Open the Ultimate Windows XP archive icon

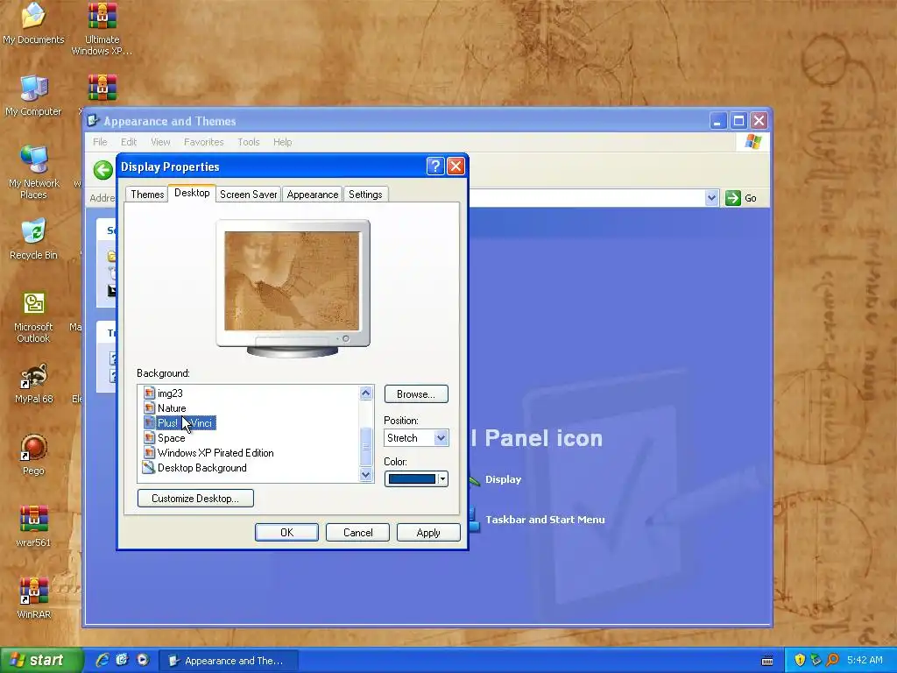click(x=102, y=28)
